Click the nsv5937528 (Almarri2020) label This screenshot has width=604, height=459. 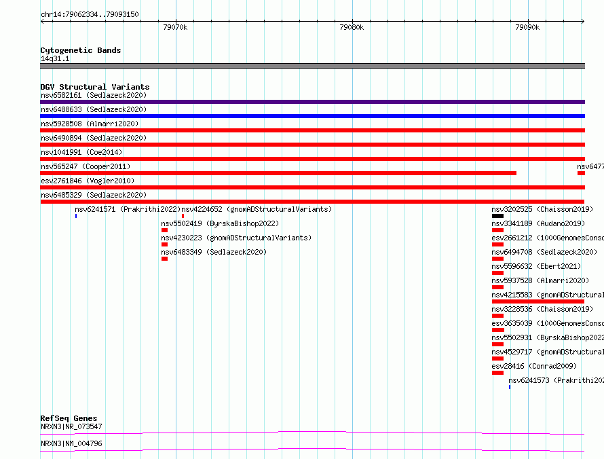(x=540, y=280)
